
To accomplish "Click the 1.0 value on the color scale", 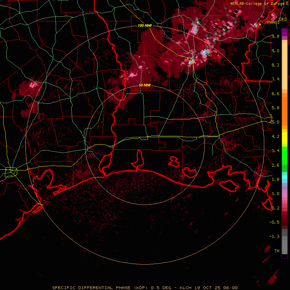I will (275, 194).
